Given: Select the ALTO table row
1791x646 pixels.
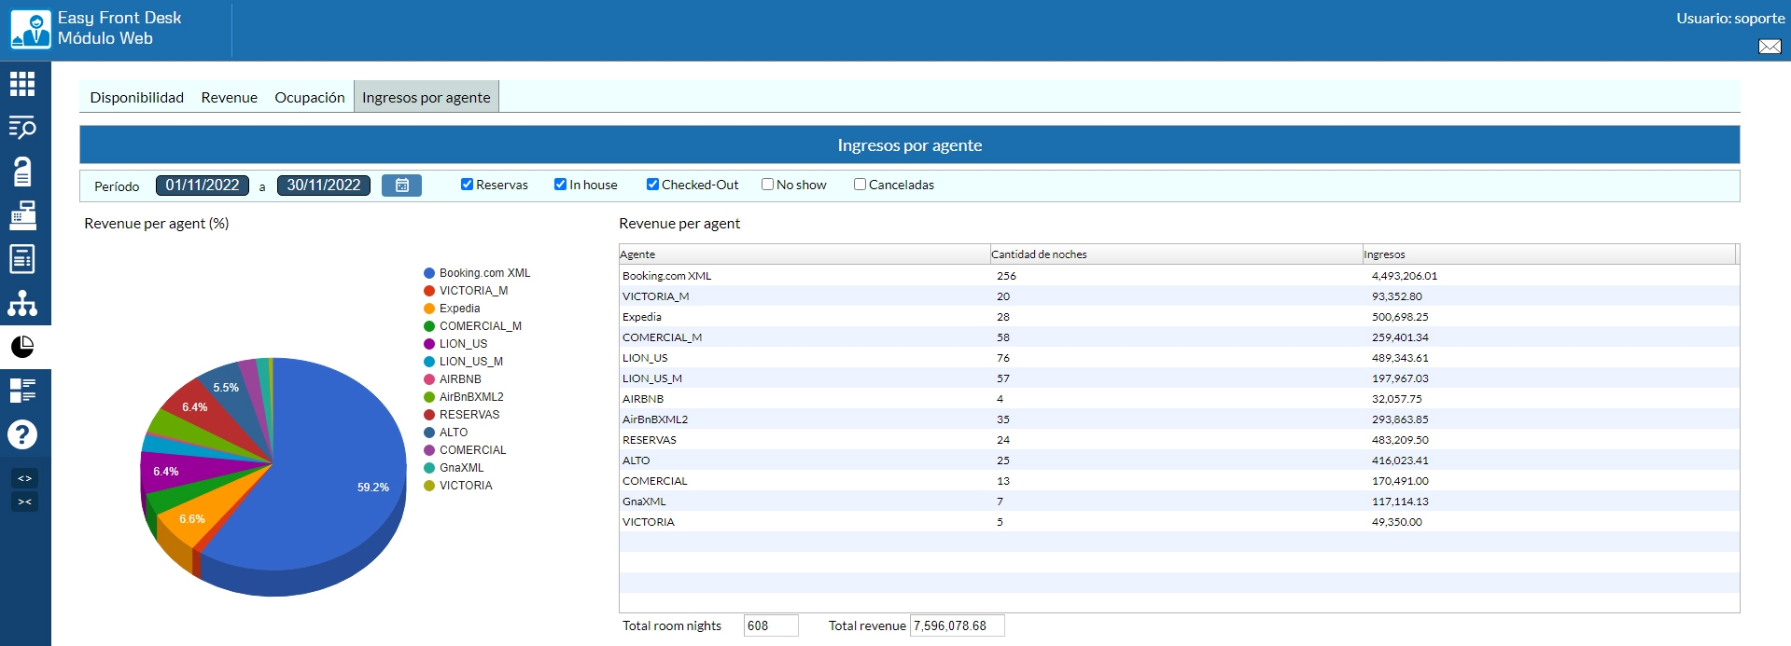Looking at the screenshot, I should 1179,460.
